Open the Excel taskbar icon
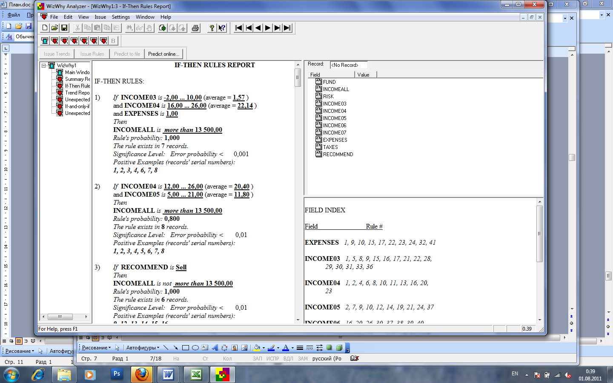This screenshot has height=383, width=613. pyautogui.click(x=196, y=374)
